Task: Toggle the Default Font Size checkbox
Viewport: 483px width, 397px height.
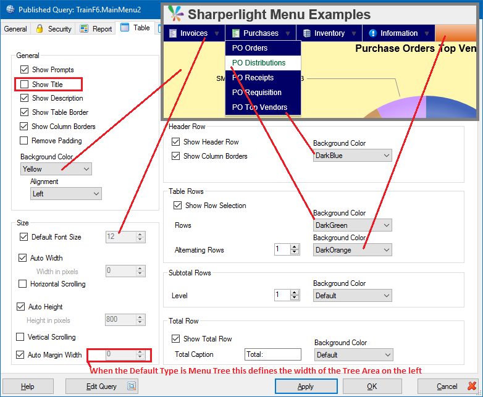Action: [23, 237]
